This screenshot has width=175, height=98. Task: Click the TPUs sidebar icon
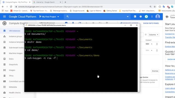[x=4, y=76]
